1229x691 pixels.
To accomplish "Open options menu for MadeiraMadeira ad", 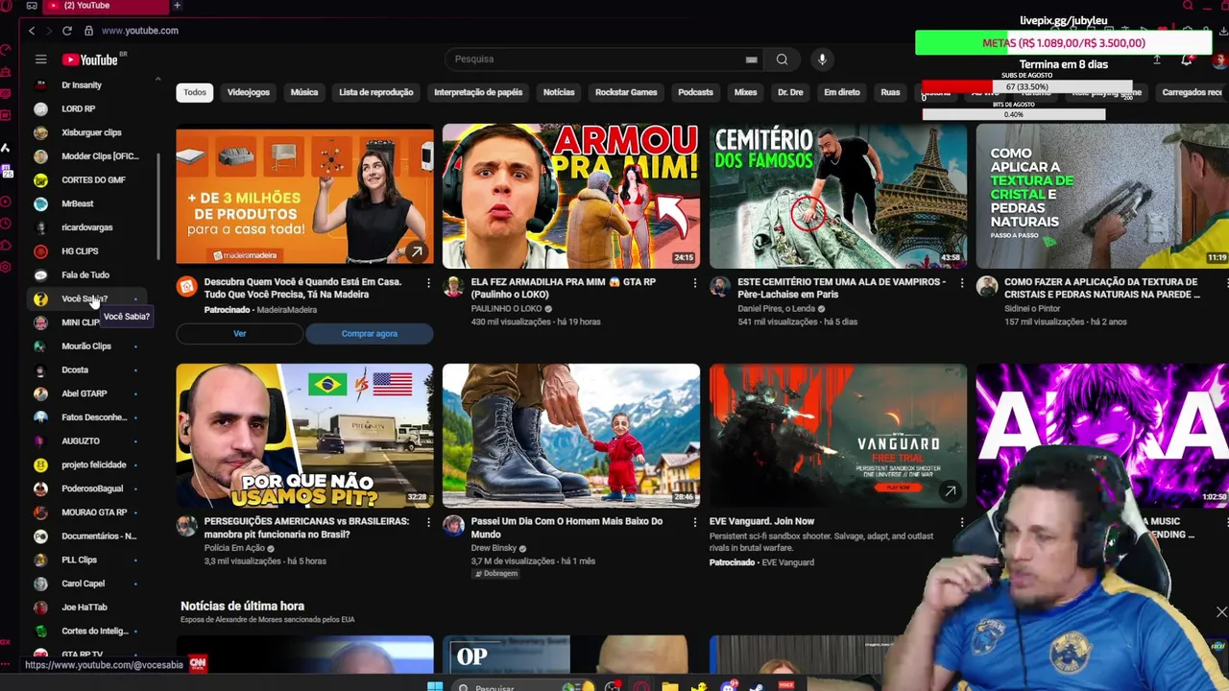I will tap(428, 283).
